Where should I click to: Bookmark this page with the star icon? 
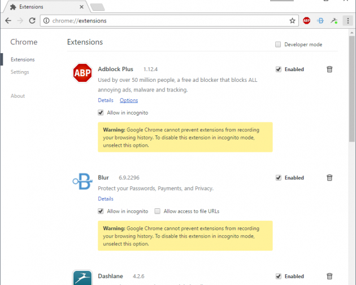click(x=292, y=21)
